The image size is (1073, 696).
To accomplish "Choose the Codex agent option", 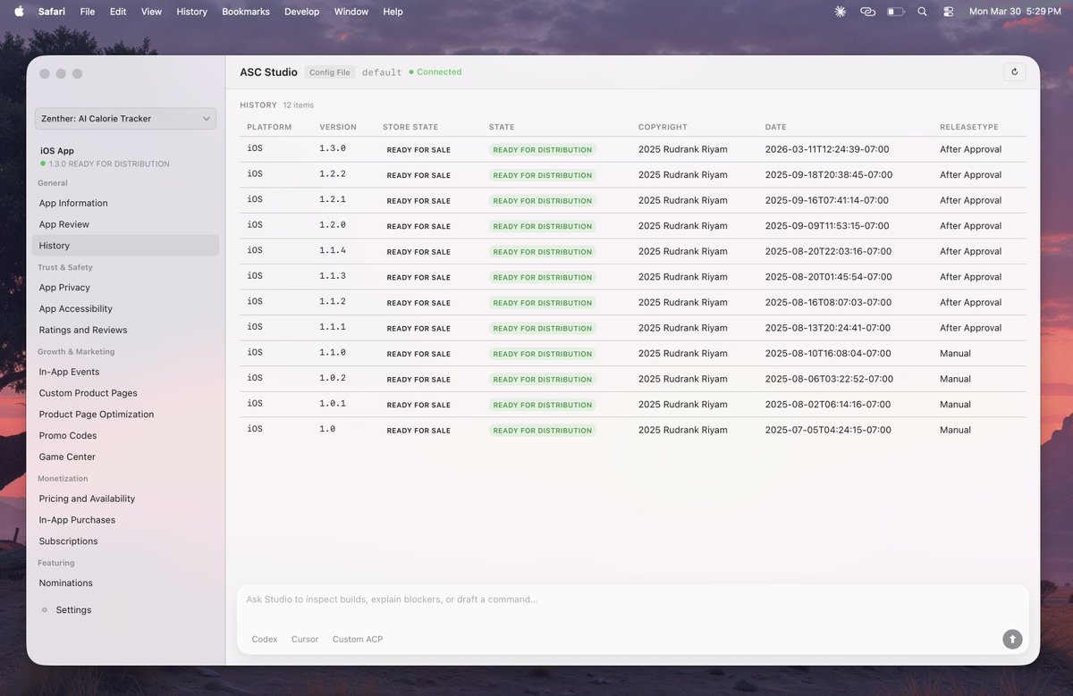I will (265, 640).
